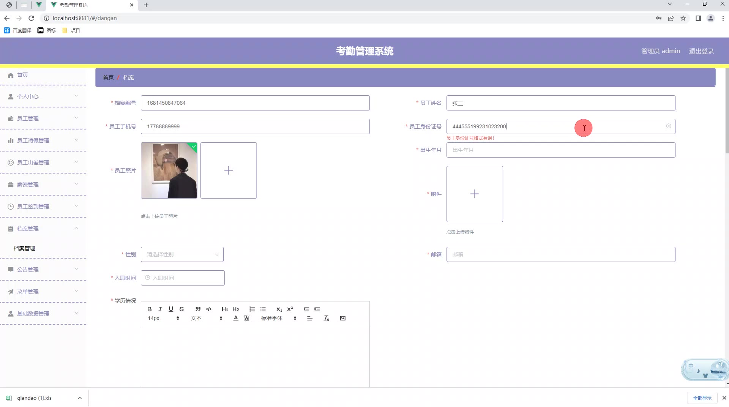Insert an image into the editor
The width and height of the screenshot is (729, 407).
click(342, 318)
